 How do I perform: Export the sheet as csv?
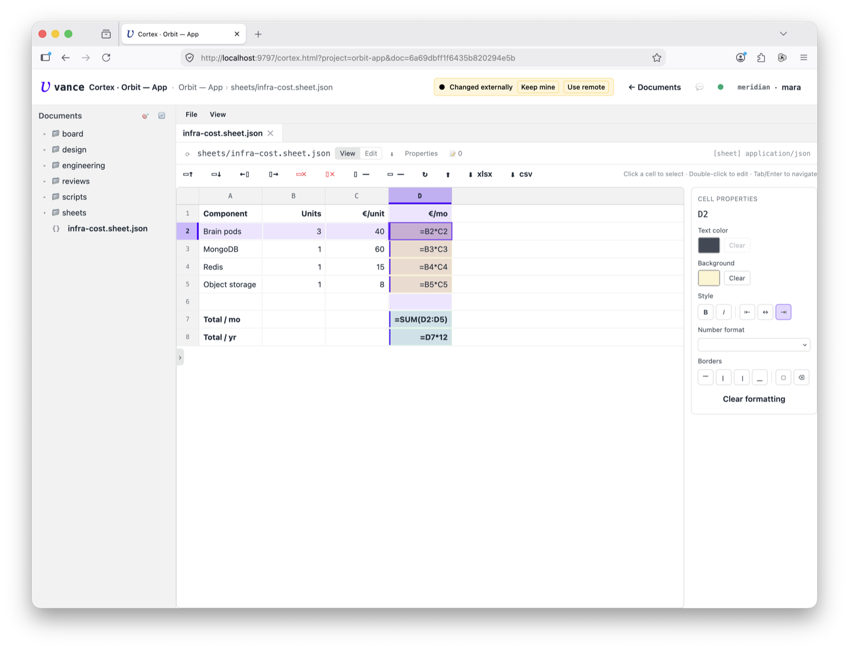point(521,174)
